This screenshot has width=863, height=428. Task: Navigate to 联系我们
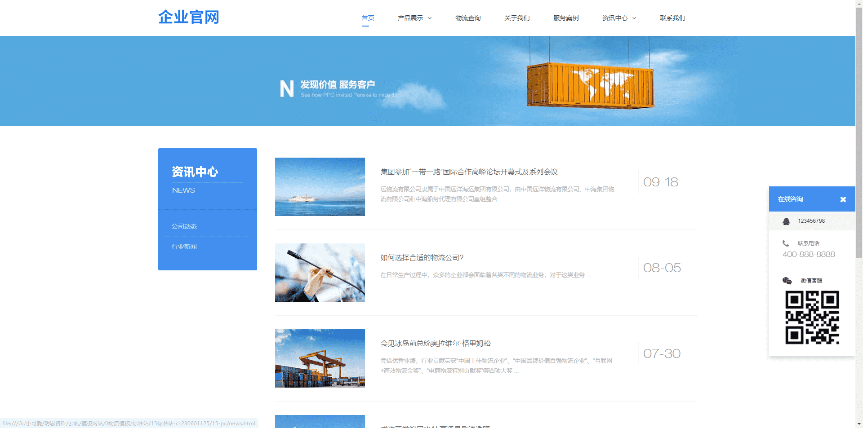672,18
